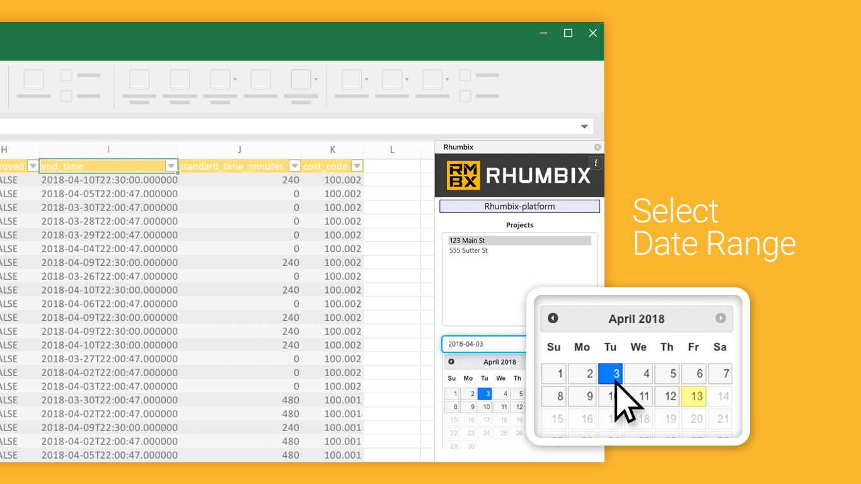This screenshot has height=484, width=861.
Task: Pick day 10 in task pane calendar
Action: point(485,407)
